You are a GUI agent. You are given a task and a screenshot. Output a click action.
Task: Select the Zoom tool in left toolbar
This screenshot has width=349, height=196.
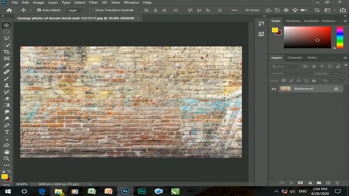tap(7, 158)
